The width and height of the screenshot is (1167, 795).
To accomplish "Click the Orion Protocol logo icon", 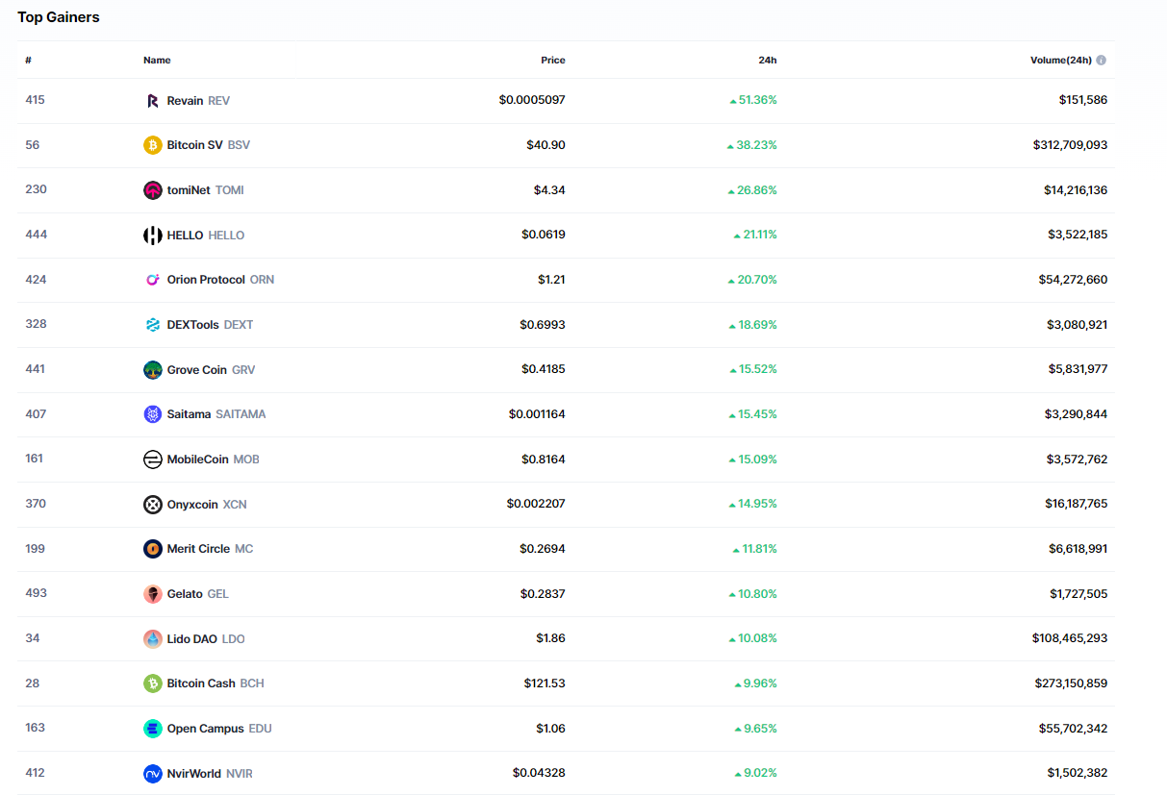I will 152,280.
